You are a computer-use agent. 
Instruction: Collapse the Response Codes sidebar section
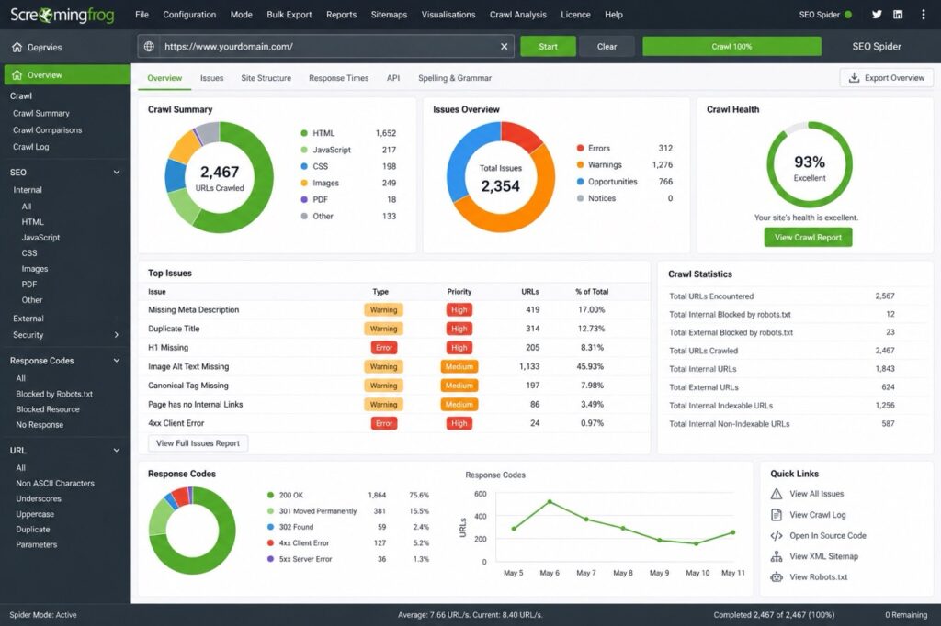[x=117, y=361]
